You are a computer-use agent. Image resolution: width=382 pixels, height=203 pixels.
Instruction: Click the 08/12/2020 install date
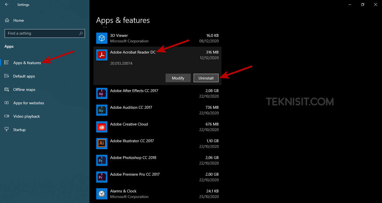coord(209,41)
